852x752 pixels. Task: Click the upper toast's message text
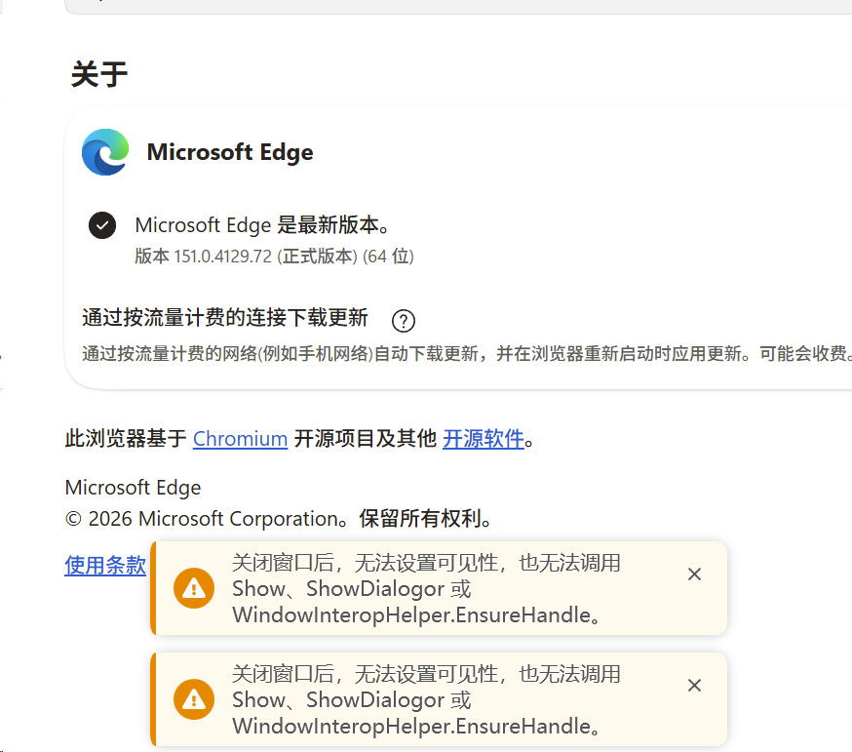(x=426, y=589)
